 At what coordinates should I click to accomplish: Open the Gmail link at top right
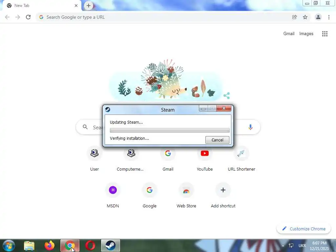[x=289, y=34]
